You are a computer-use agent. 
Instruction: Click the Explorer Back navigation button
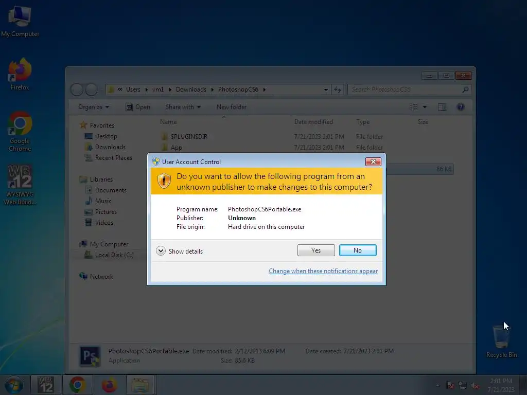(77, 89)
